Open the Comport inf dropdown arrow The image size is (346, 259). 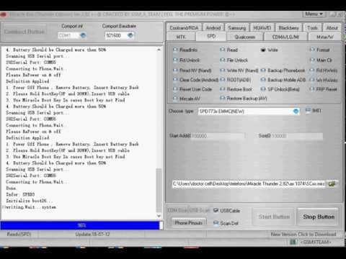click(83, 35)
